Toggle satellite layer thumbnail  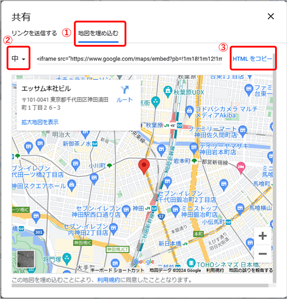[26, 259]
